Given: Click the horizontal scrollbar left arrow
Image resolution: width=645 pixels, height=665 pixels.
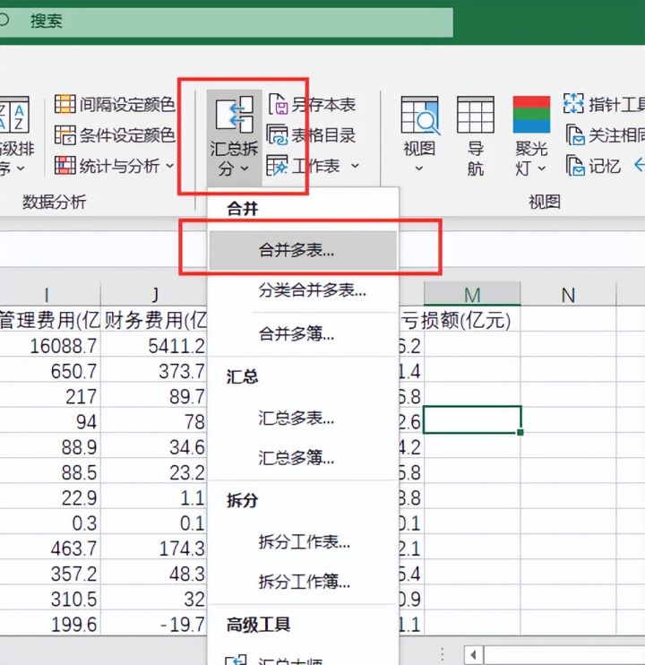Looking at the screenshot, I should pyautogui.click(x=474, y=655).
